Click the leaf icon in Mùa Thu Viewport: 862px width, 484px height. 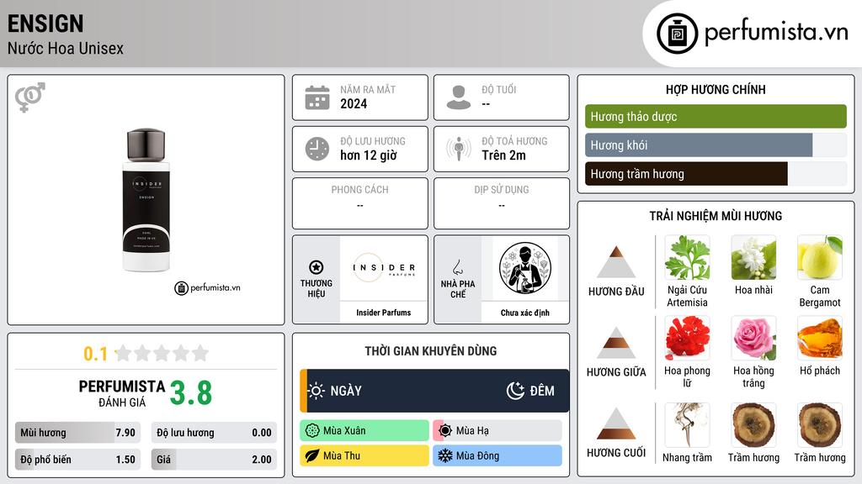312,456
